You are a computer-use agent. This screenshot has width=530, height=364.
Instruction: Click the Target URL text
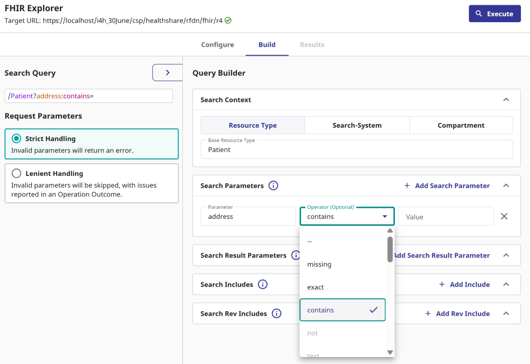pyautogui.click(x=113, y=21)
